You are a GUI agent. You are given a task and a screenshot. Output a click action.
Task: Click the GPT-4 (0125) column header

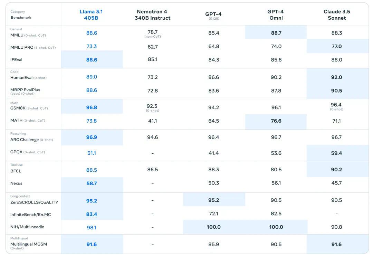click(213, 15)
